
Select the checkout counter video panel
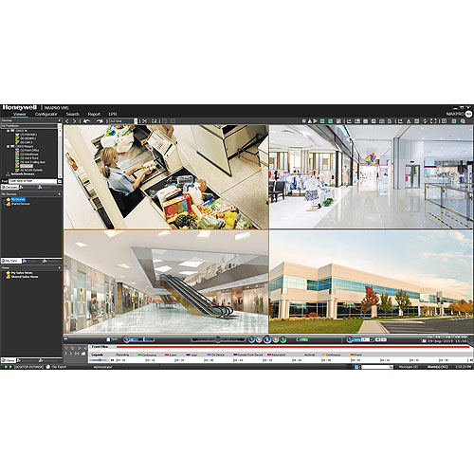click(x=166, y=177)
